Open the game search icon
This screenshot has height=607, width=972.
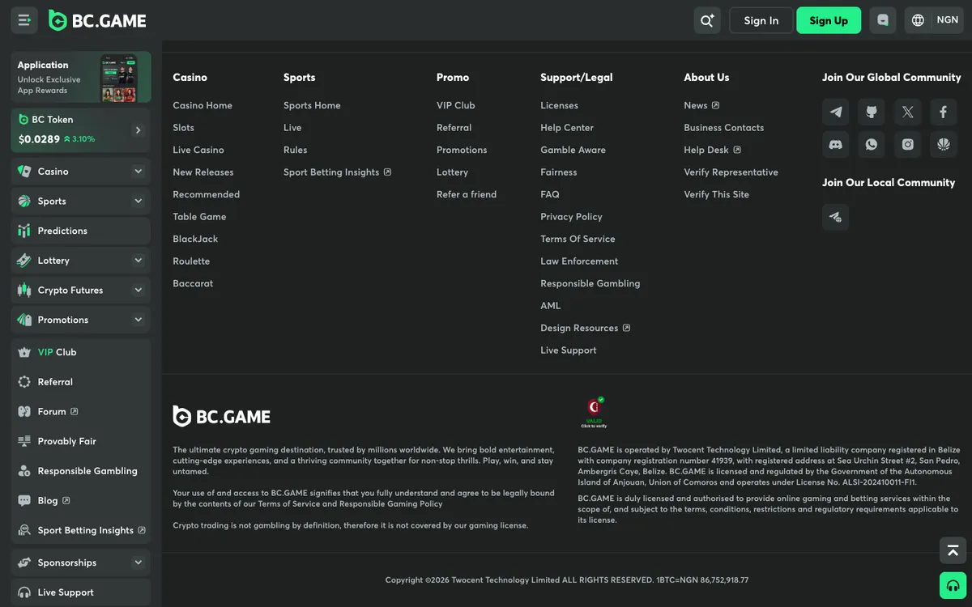(x=707, y=20)
